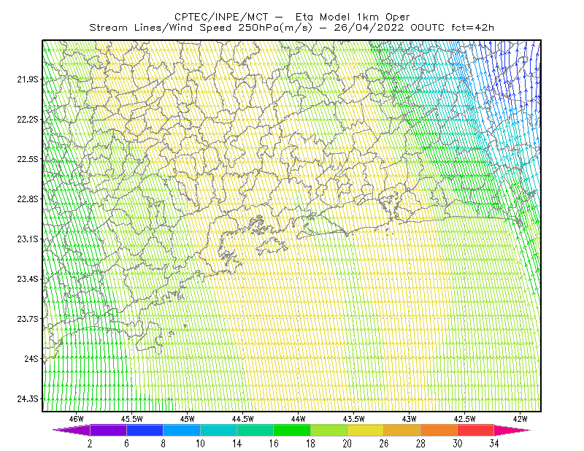584x451 pixels.
Task: Select the yellow-green legend swatch
Action: (329, 430)
